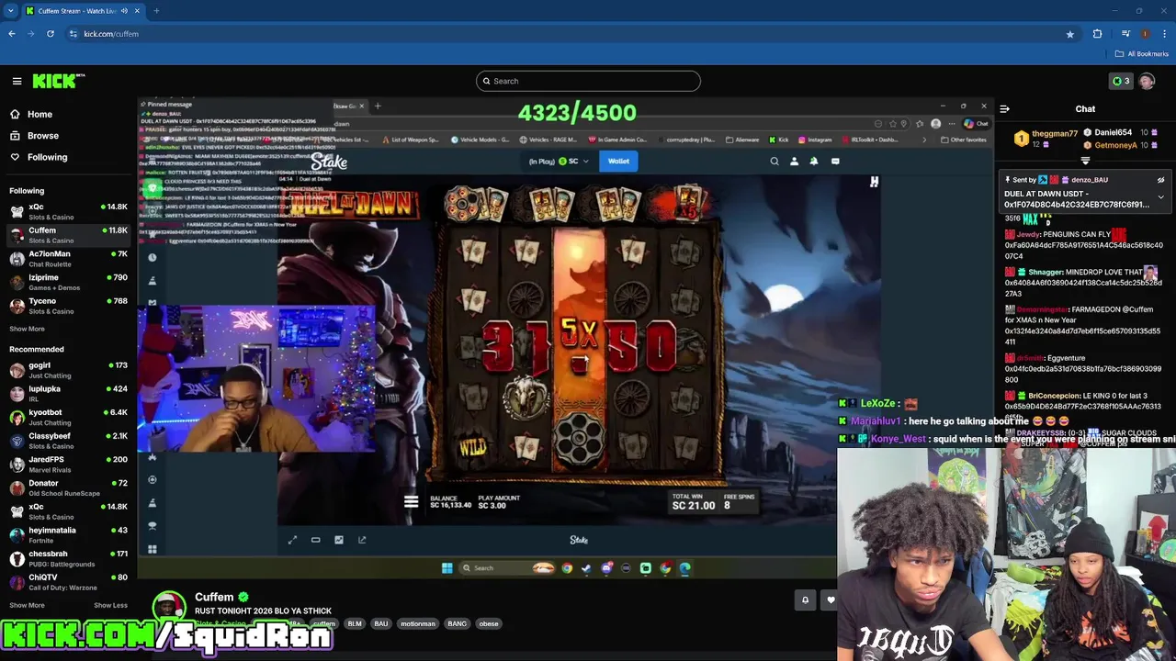Pop out the Stake game window
This screenshot has height=661, width=1176.
click(x=362, y=540)
